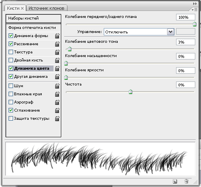The width and height of the screenshot is (201, 187).
Task: Click Колебание насыщенности 0% field
Action: (x=185, y=56)
